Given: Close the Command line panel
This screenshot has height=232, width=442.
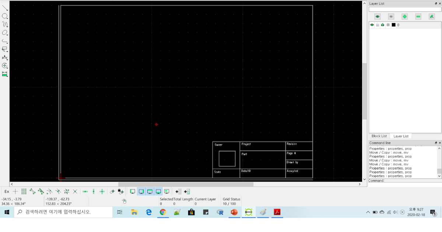Looking at the screenshot, I should tap(439, 143).
